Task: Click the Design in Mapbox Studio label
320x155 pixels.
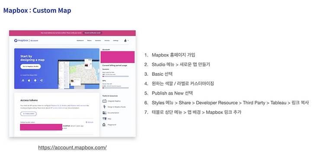Action: click(116, 107)
